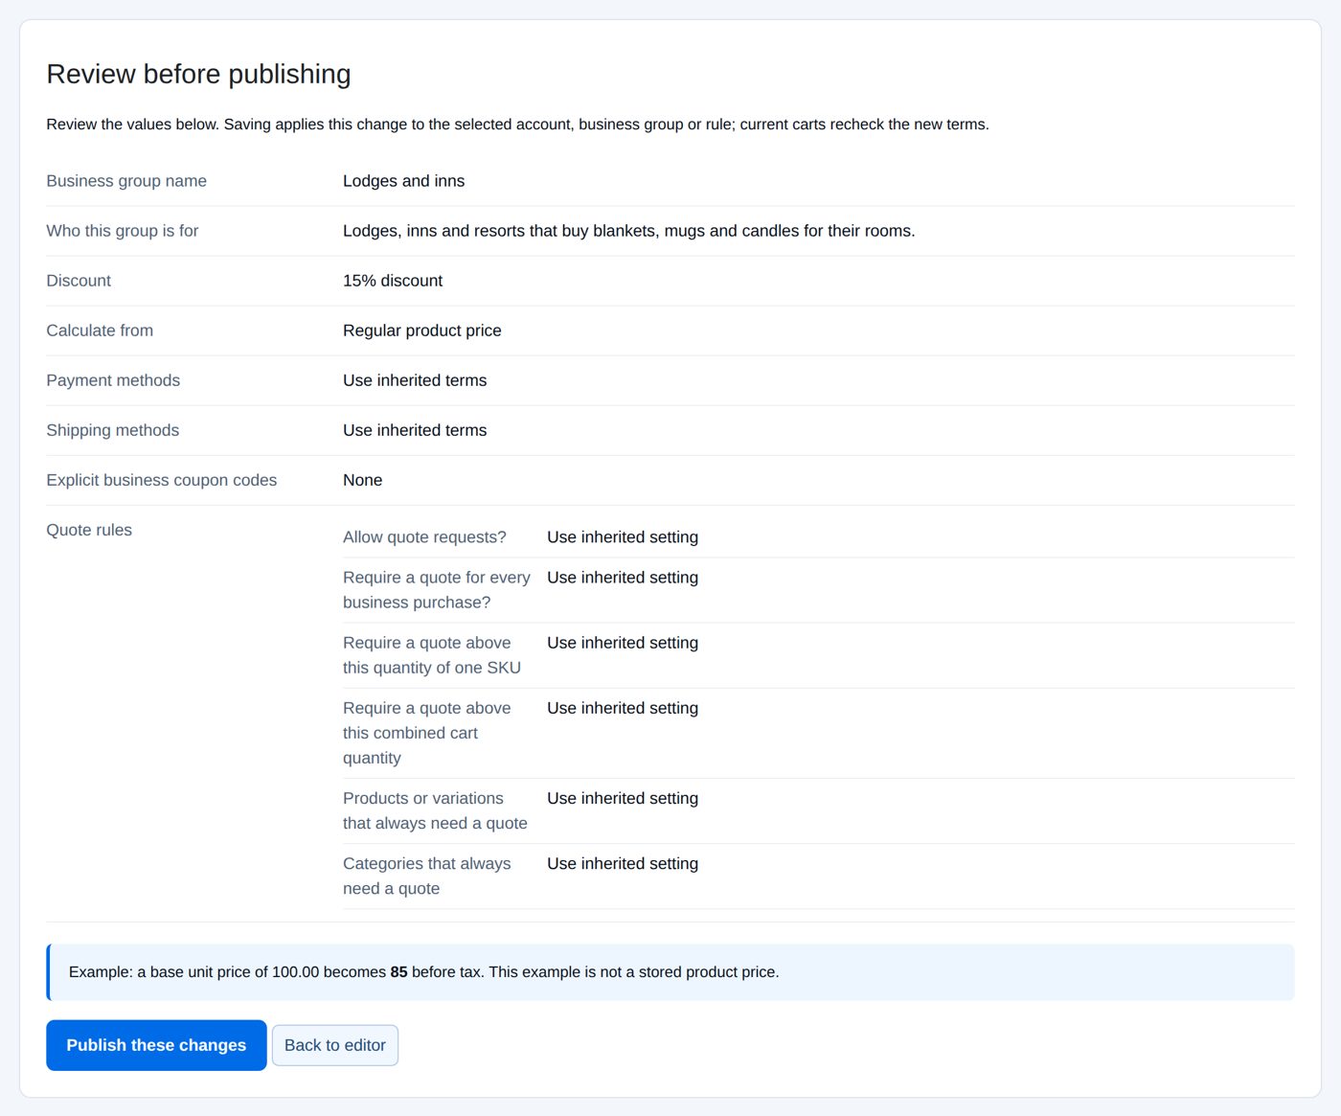Screen dimensions: 1341x1116
Task: Click the "Payment methods" label
Action: click(113, 380)
